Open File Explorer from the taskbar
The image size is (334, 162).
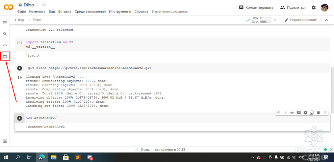(x=54, y=157)
